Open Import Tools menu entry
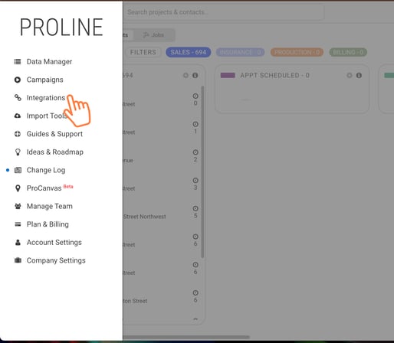The width and height of the screenshot is (394, 343). (x=47, y=116)
